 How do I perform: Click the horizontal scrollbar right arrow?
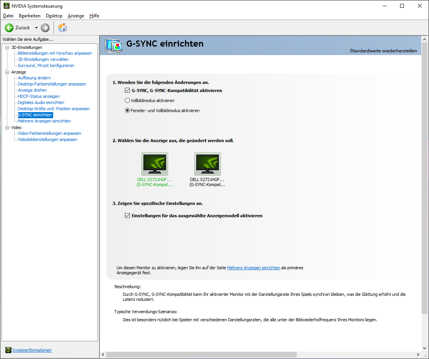click(x=418, y=355)
